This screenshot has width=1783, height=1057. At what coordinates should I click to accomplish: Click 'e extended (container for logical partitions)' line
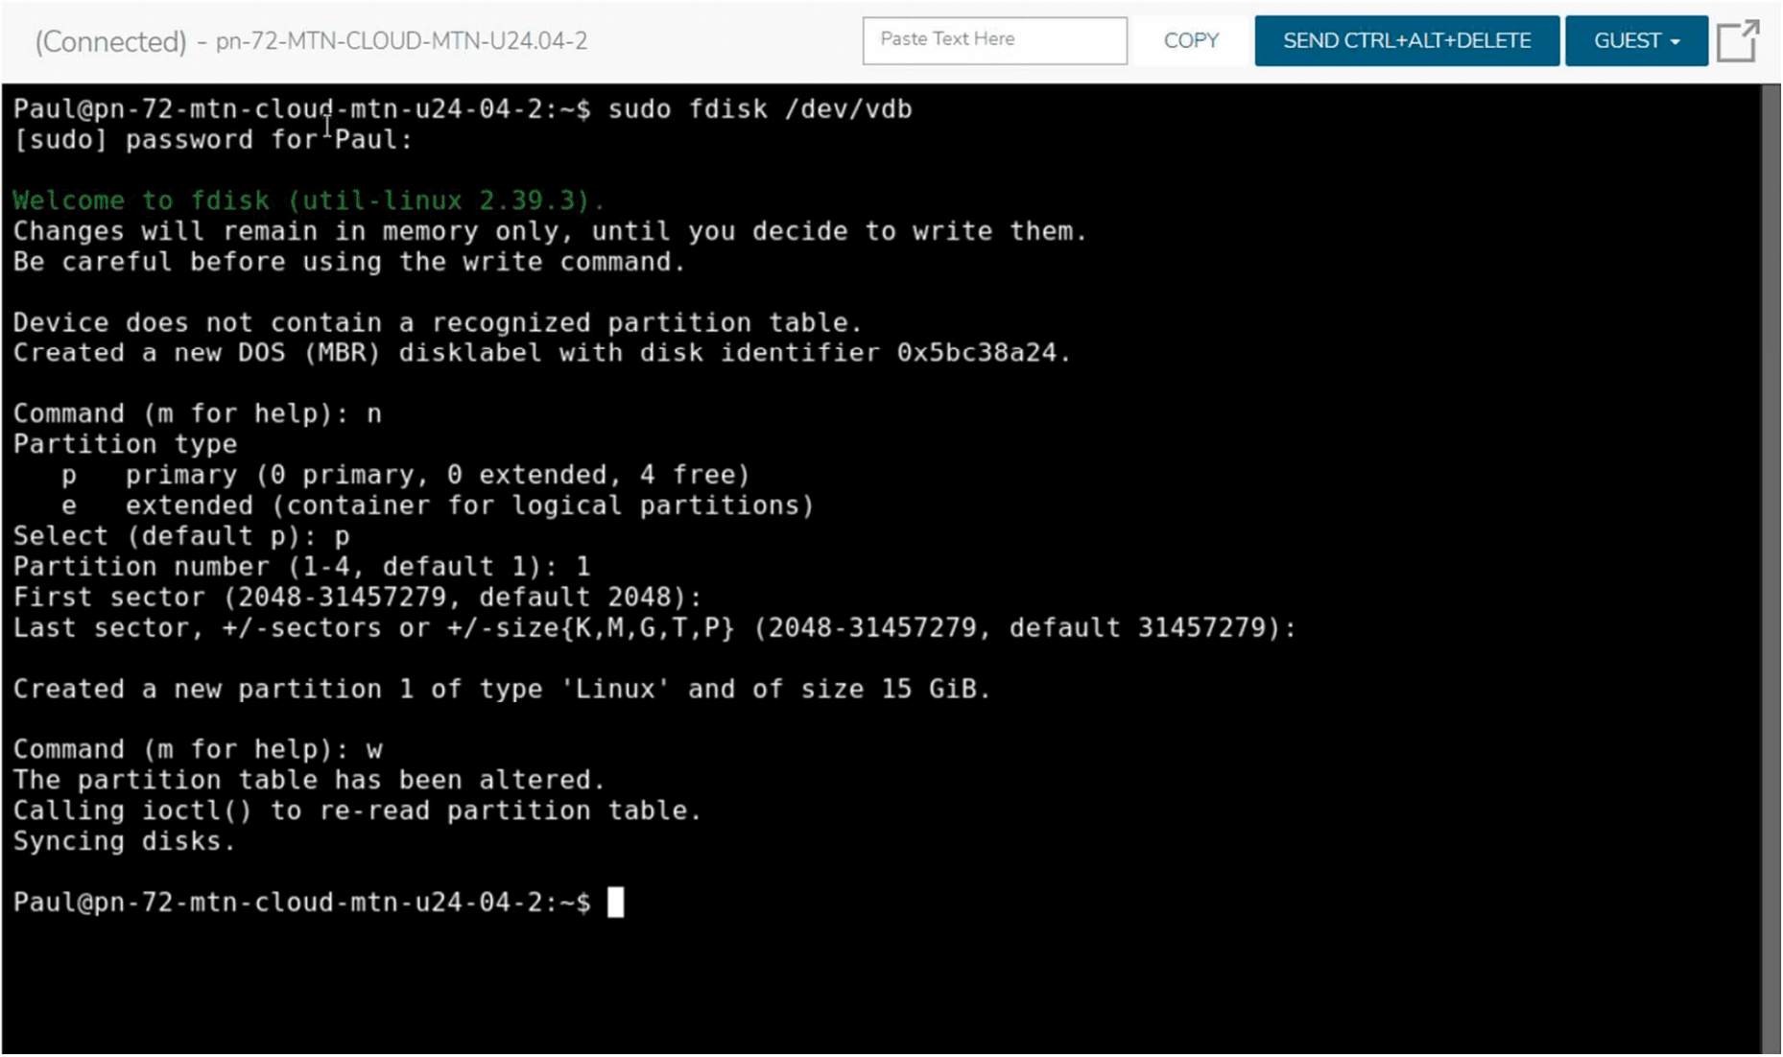click(438, 505)
